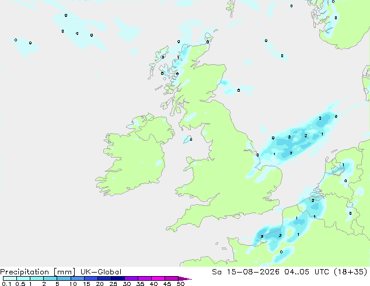Select the 40–45 mm magenta legend swatch

[158, 278]
